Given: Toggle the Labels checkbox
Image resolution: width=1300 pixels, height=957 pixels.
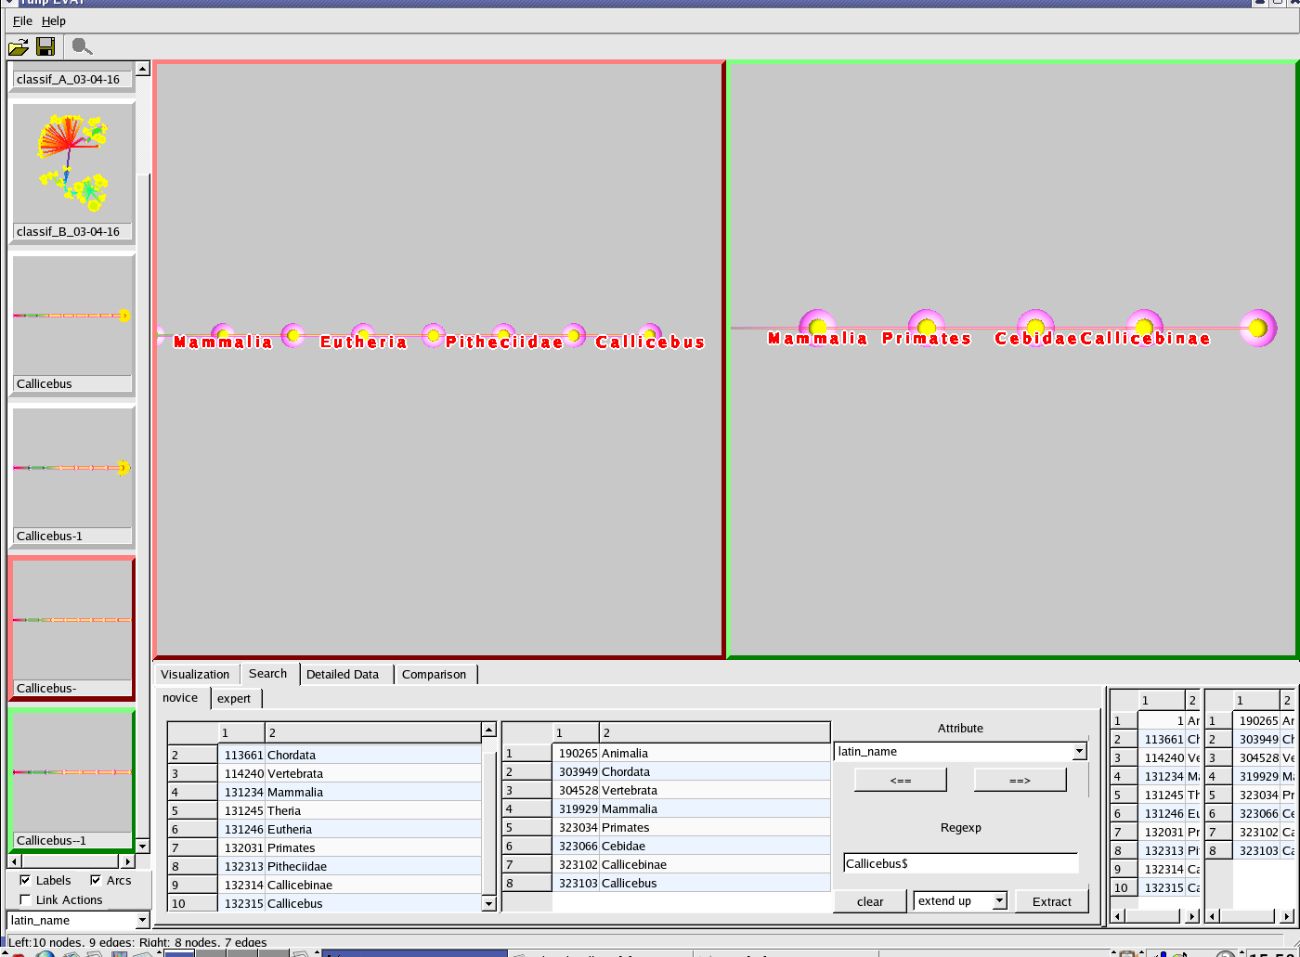Looking at the screenshot, I should tap(25, 880).
